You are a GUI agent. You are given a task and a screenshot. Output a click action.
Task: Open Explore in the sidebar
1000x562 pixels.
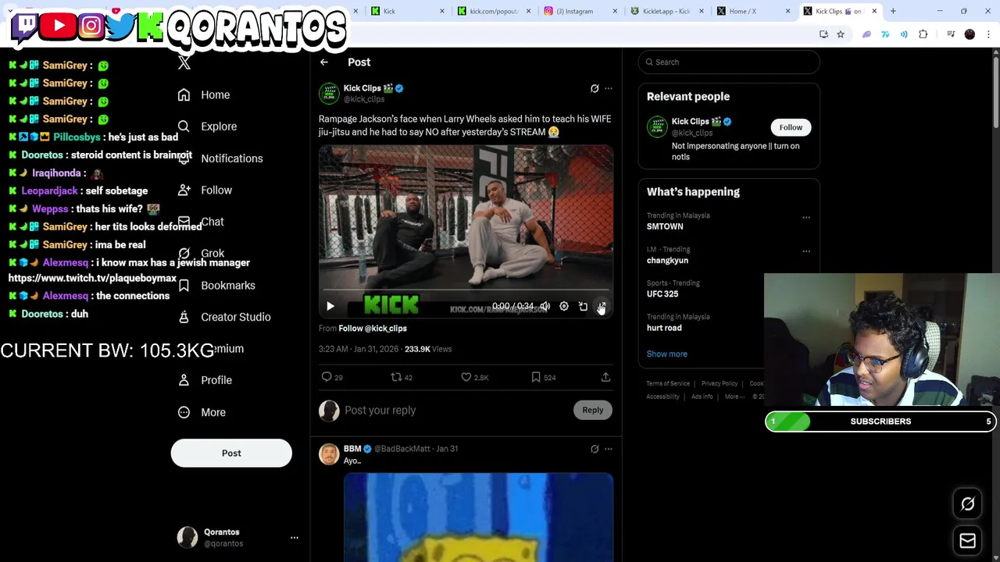point(219,126)
